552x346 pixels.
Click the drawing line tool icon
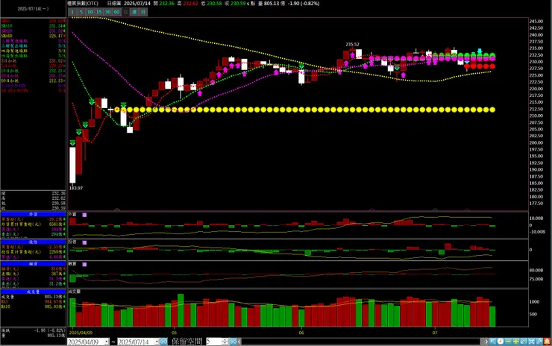539,342
